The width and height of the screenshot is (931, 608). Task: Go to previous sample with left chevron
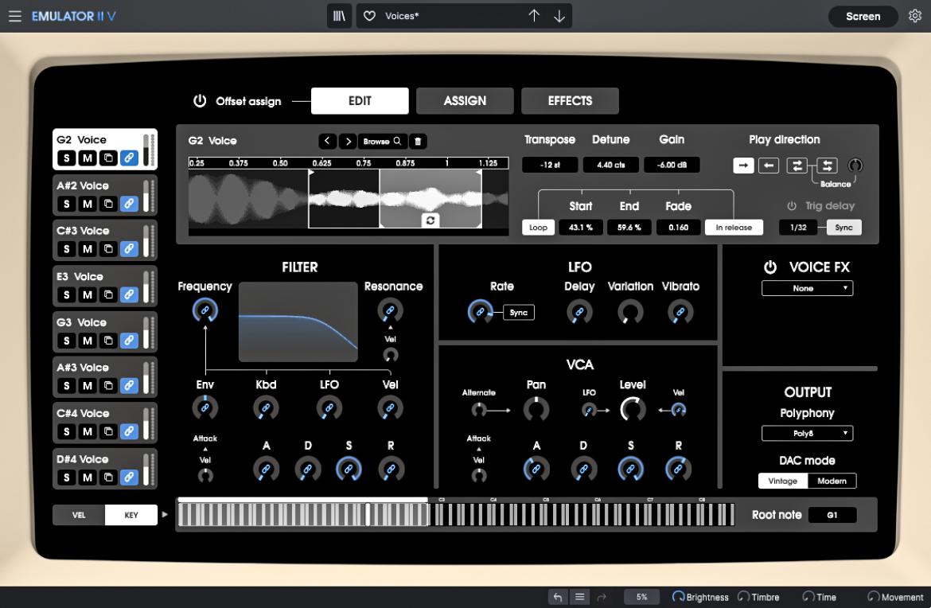[327, 142]
